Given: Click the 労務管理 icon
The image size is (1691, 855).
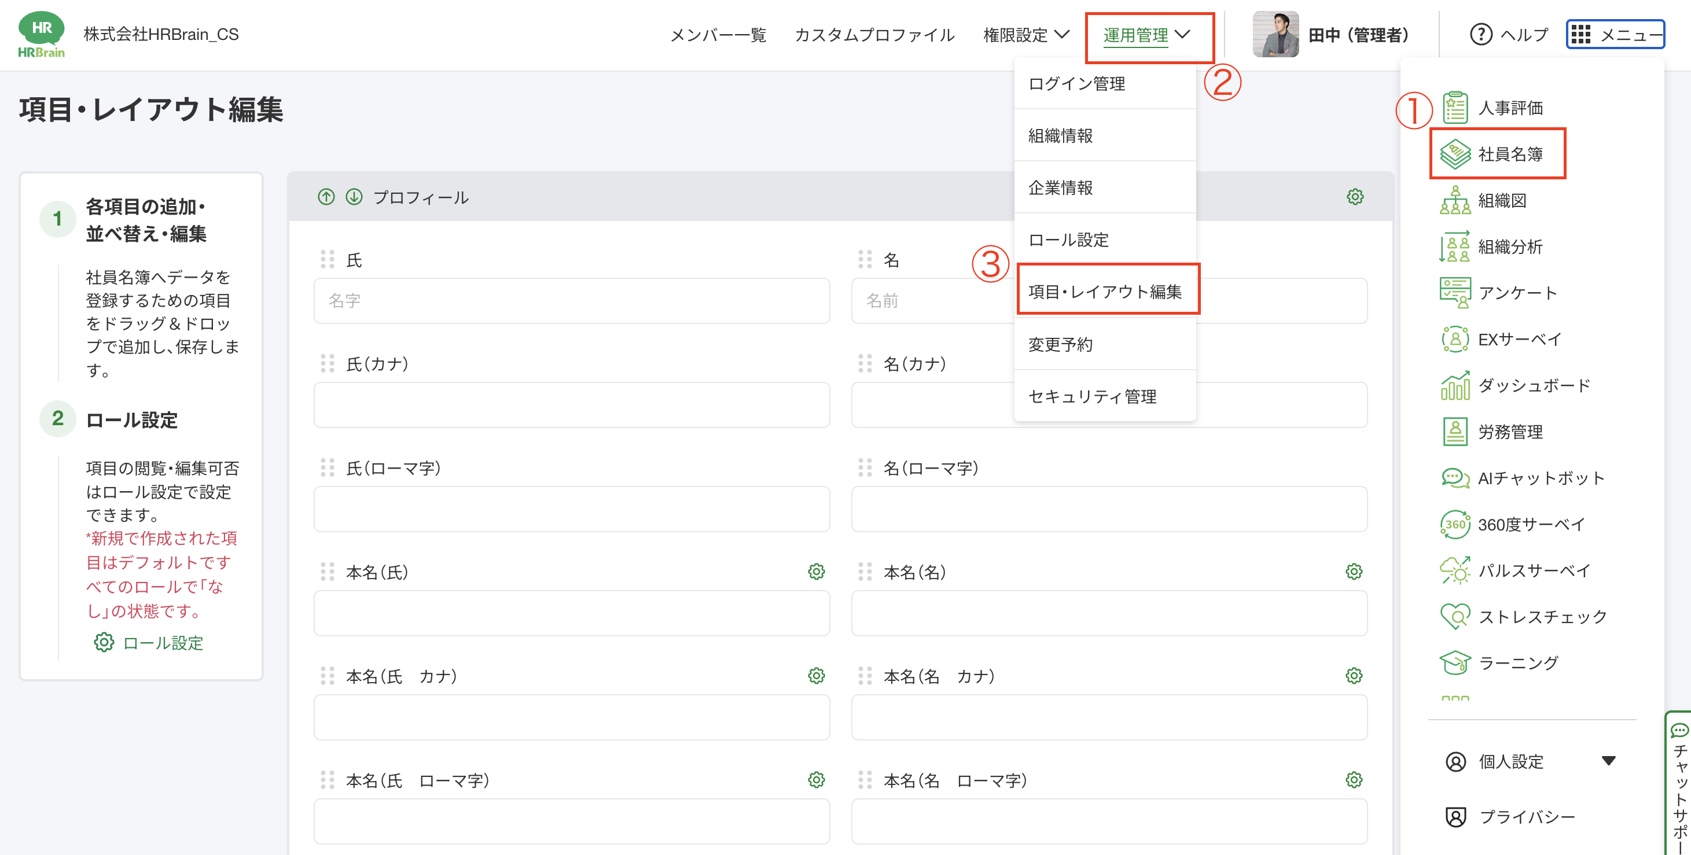Looking at the screenshot, I should pyautogui.click(x=1510, y=432).
